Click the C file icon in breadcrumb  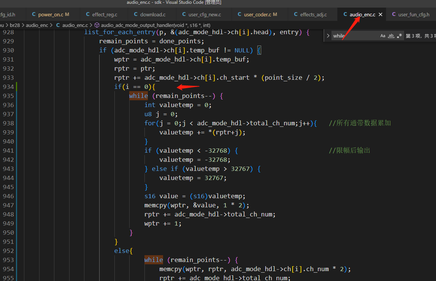58,25
